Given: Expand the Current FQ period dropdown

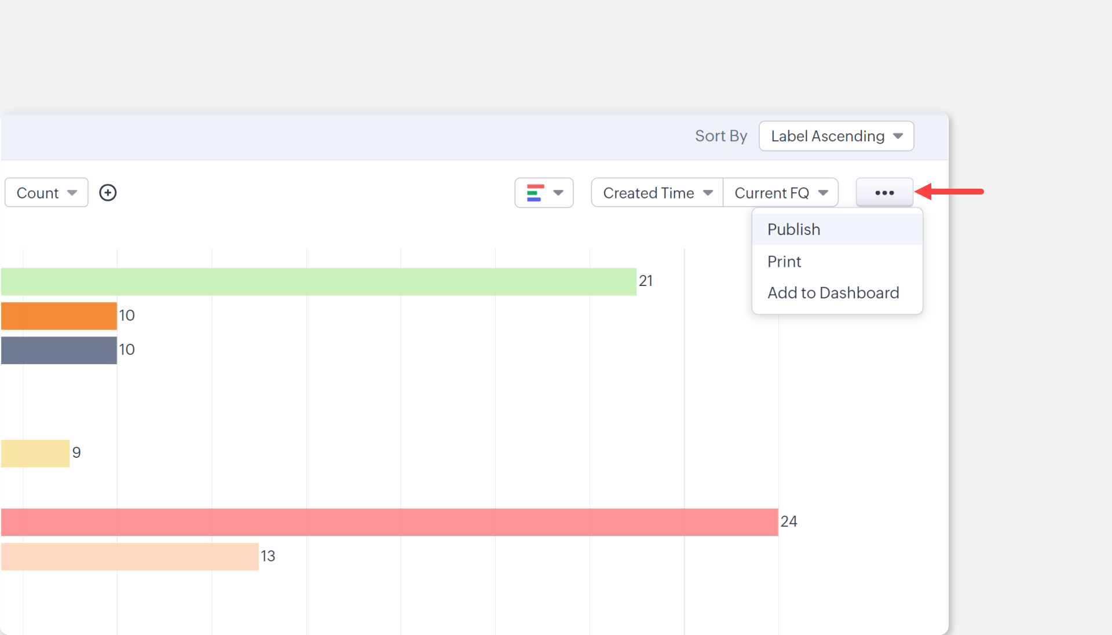Looking at the screenshot, I should pyautogui.click(x=780, y=193).
